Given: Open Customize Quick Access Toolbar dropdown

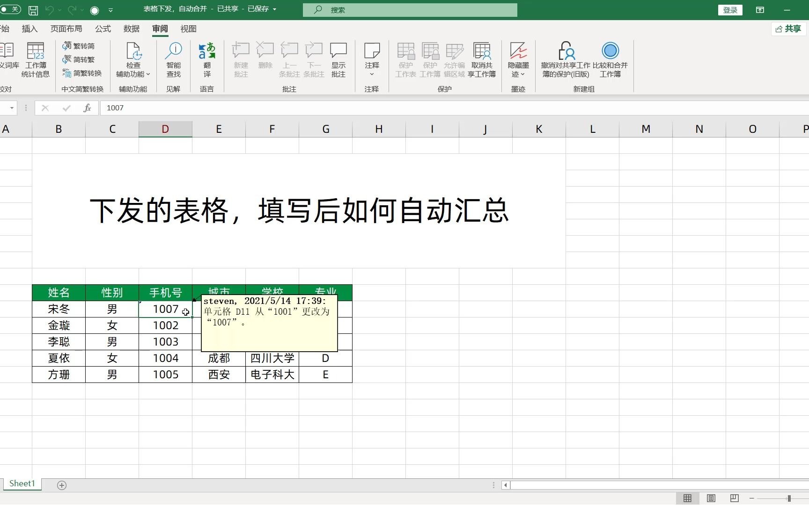Looking at the screenshot, I should (110, 10).
